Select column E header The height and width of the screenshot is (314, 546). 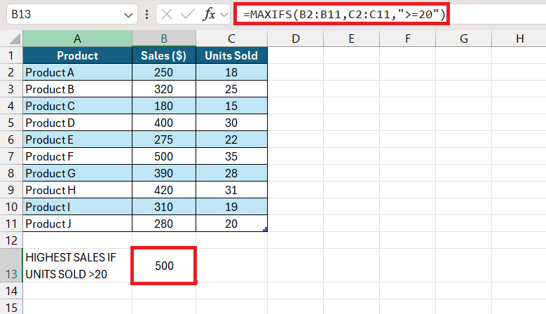pos(351,39)
